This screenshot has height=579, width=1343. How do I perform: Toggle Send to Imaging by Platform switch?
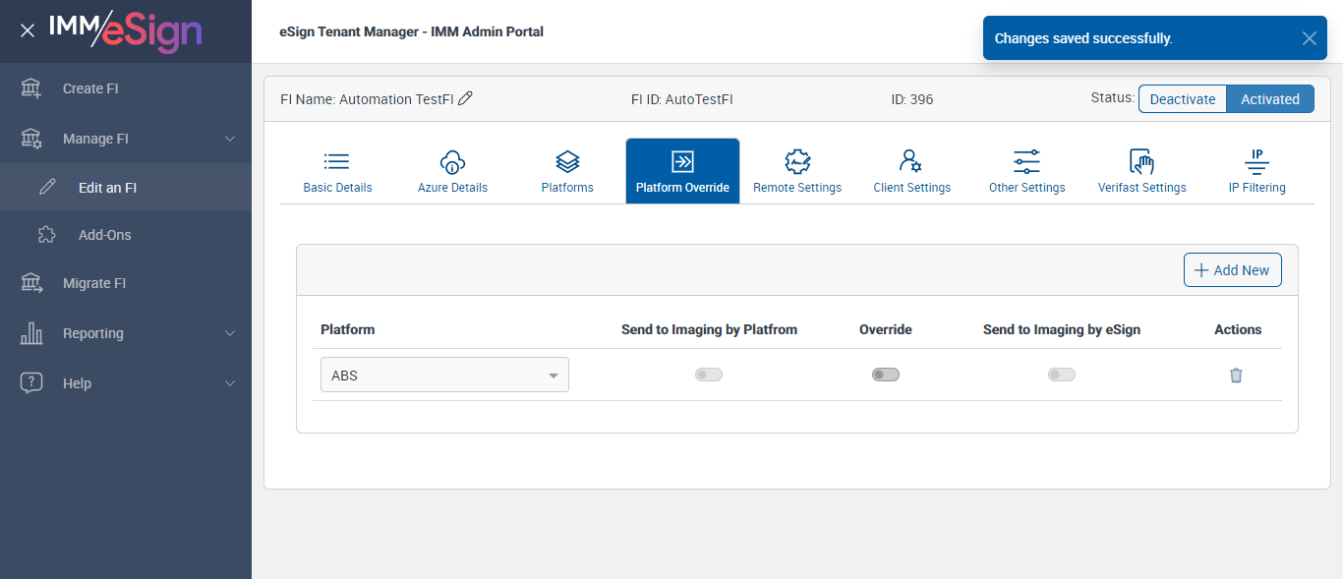708,375
